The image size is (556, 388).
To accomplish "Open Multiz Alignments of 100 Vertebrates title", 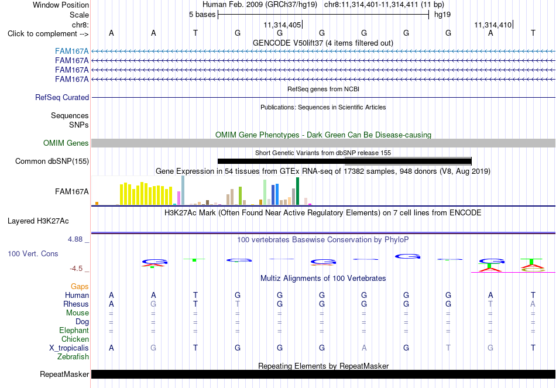I will pyautogui.click(x=323, y=279).
